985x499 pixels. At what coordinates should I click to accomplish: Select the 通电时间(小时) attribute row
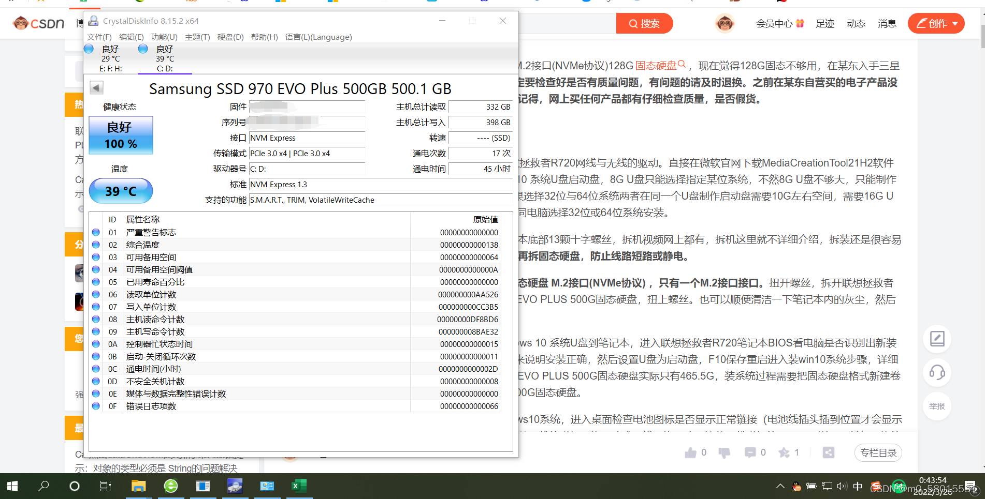[295, 369]
